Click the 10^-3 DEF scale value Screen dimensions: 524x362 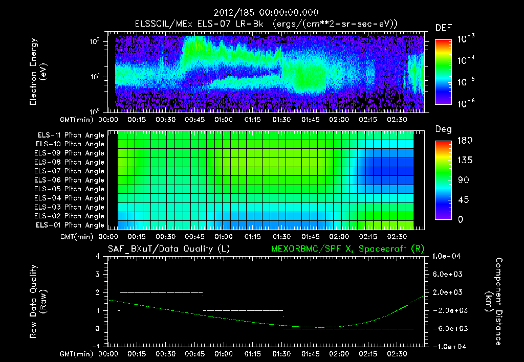(x=466, y=38)
